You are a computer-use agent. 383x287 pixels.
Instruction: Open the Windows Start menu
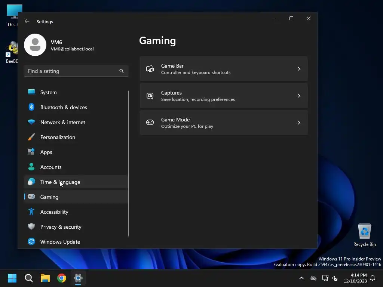(12, 278)
